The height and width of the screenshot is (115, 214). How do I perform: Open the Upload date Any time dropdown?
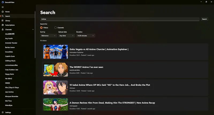coord(66,36)
